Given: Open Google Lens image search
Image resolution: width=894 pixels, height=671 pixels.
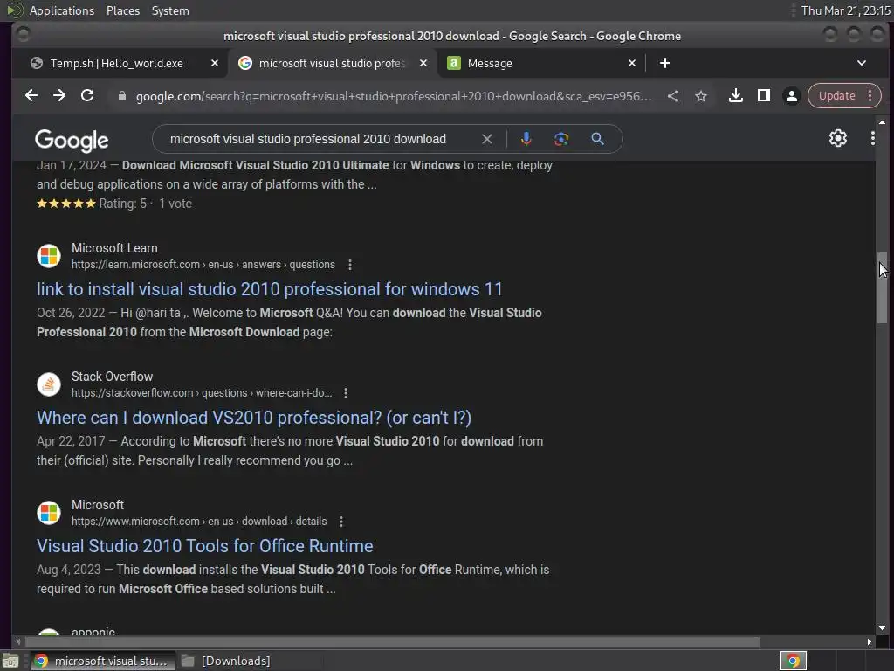Looking at the screenshot, I should click(561, 139).
